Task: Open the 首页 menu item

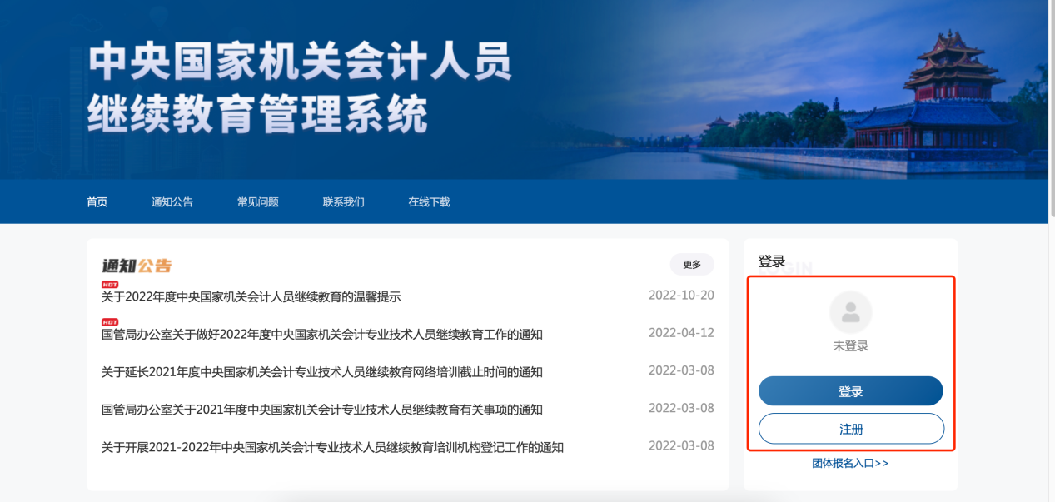Action: [96, 201]
